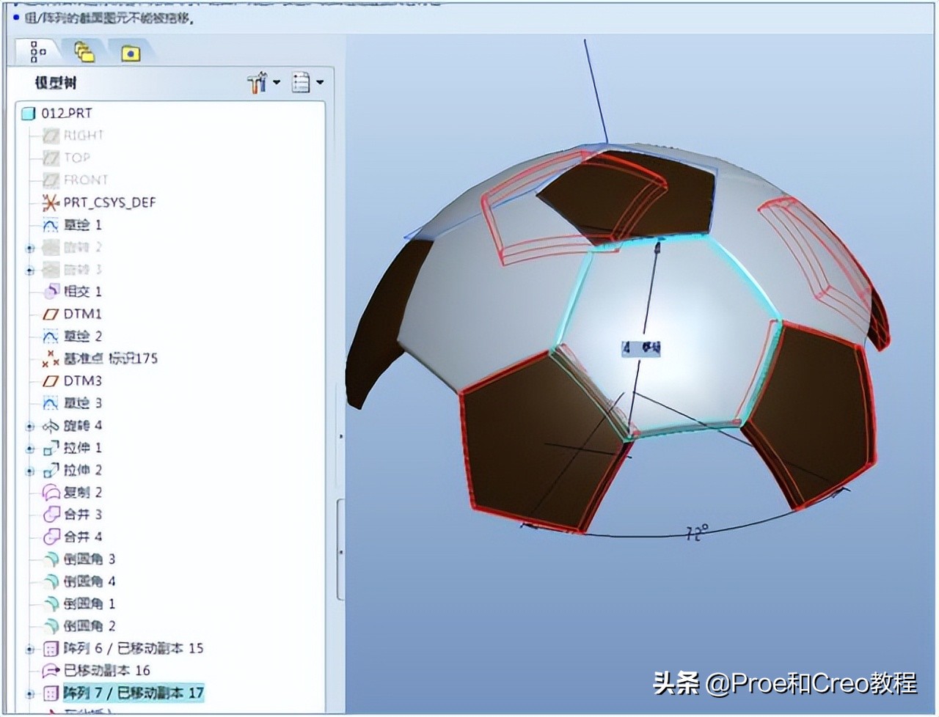This screenshot has height=717, width=939.
Task: Select the 倒圆角 1 round feature icon
Action: coord(51,604)
